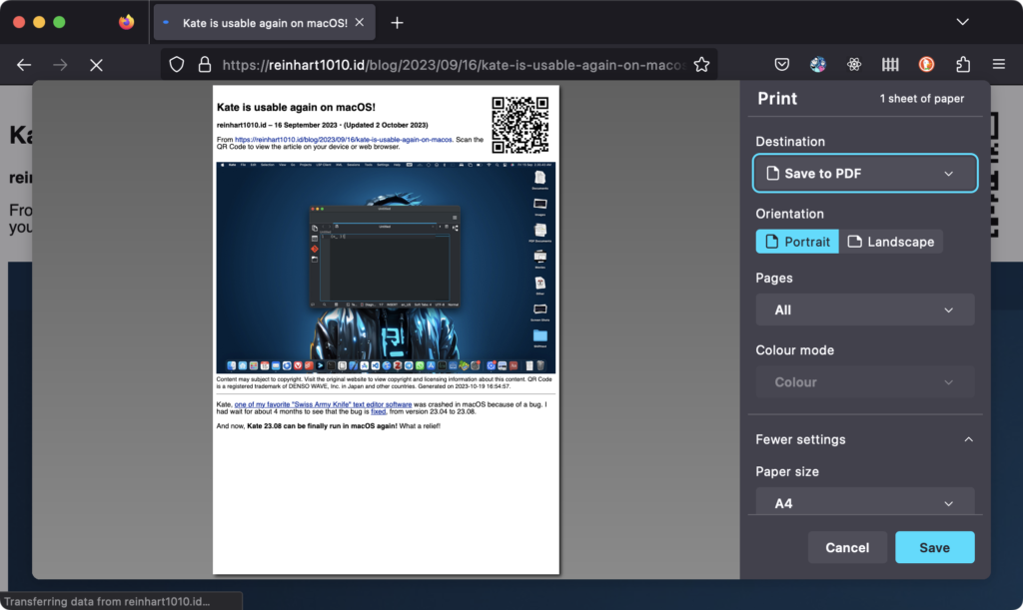Select the Kate is usable again tab
Screen dimensions: 1023x610
(264, 22)
